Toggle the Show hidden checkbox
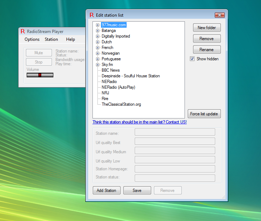Screen dimensions: 261x221 tap(192, 59)
